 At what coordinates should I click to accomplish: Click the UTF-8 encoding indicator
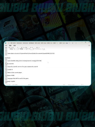(82, 85)
